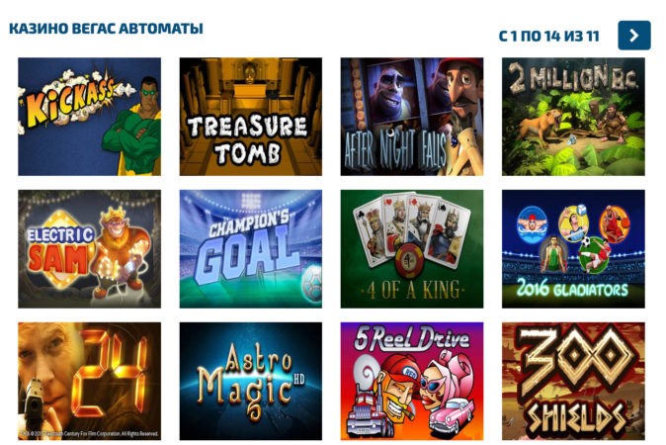
Task: Open the Treasure Tomb game thumbnail
Action: (251, 117)
